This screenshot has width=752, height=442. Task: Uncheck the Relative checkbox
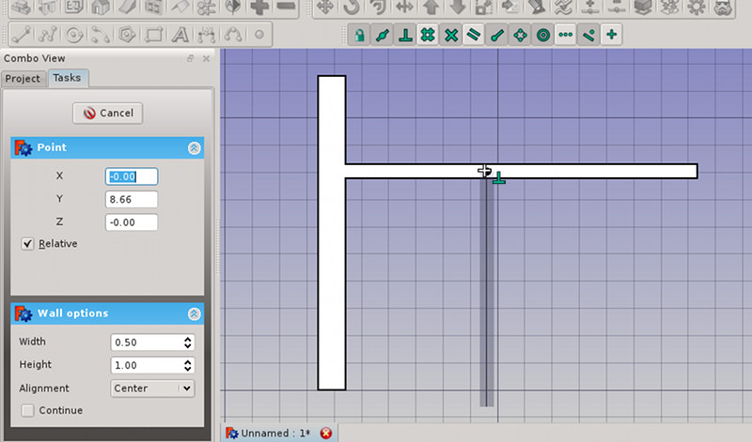pyautogui.click(x=28, y=244)
